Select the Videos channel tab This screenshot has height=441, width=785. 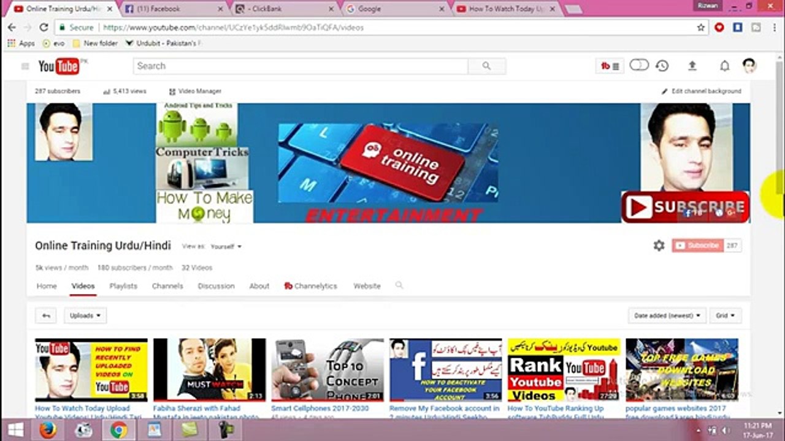point(83,286)
